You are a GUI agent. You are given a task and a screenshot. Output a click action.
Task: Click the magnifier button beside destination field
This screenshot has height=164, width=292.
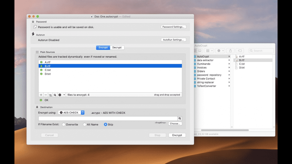tap(180, 118)
